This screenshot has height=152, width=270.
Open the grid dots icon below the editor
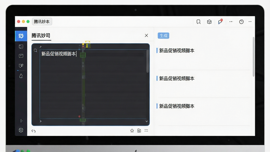pos(146,130)
